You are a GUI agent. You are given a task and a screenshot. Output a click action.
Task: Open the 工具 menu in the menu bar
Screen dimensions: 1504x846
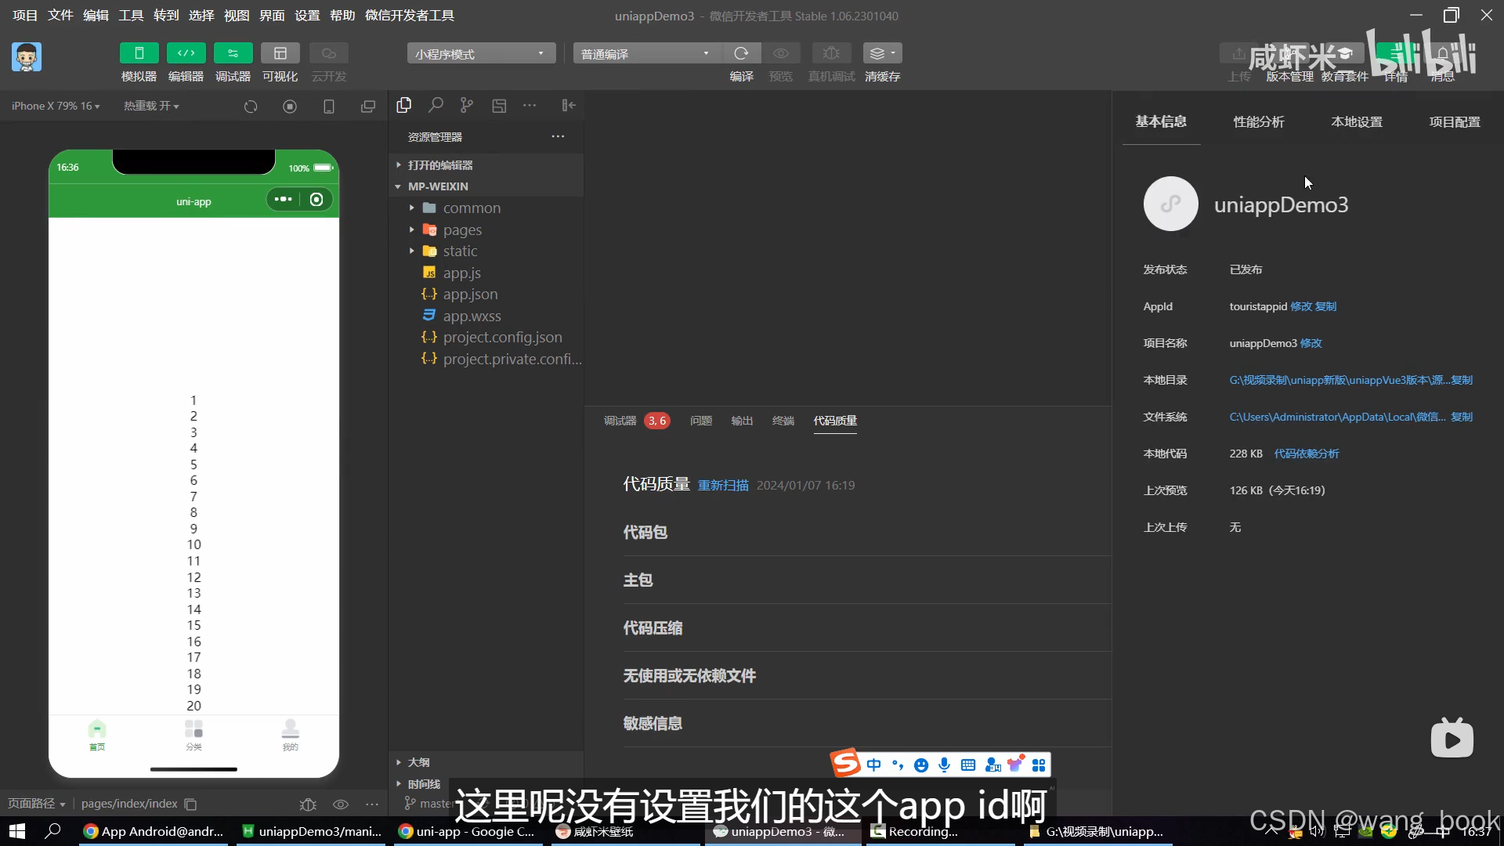click(131, 16)
